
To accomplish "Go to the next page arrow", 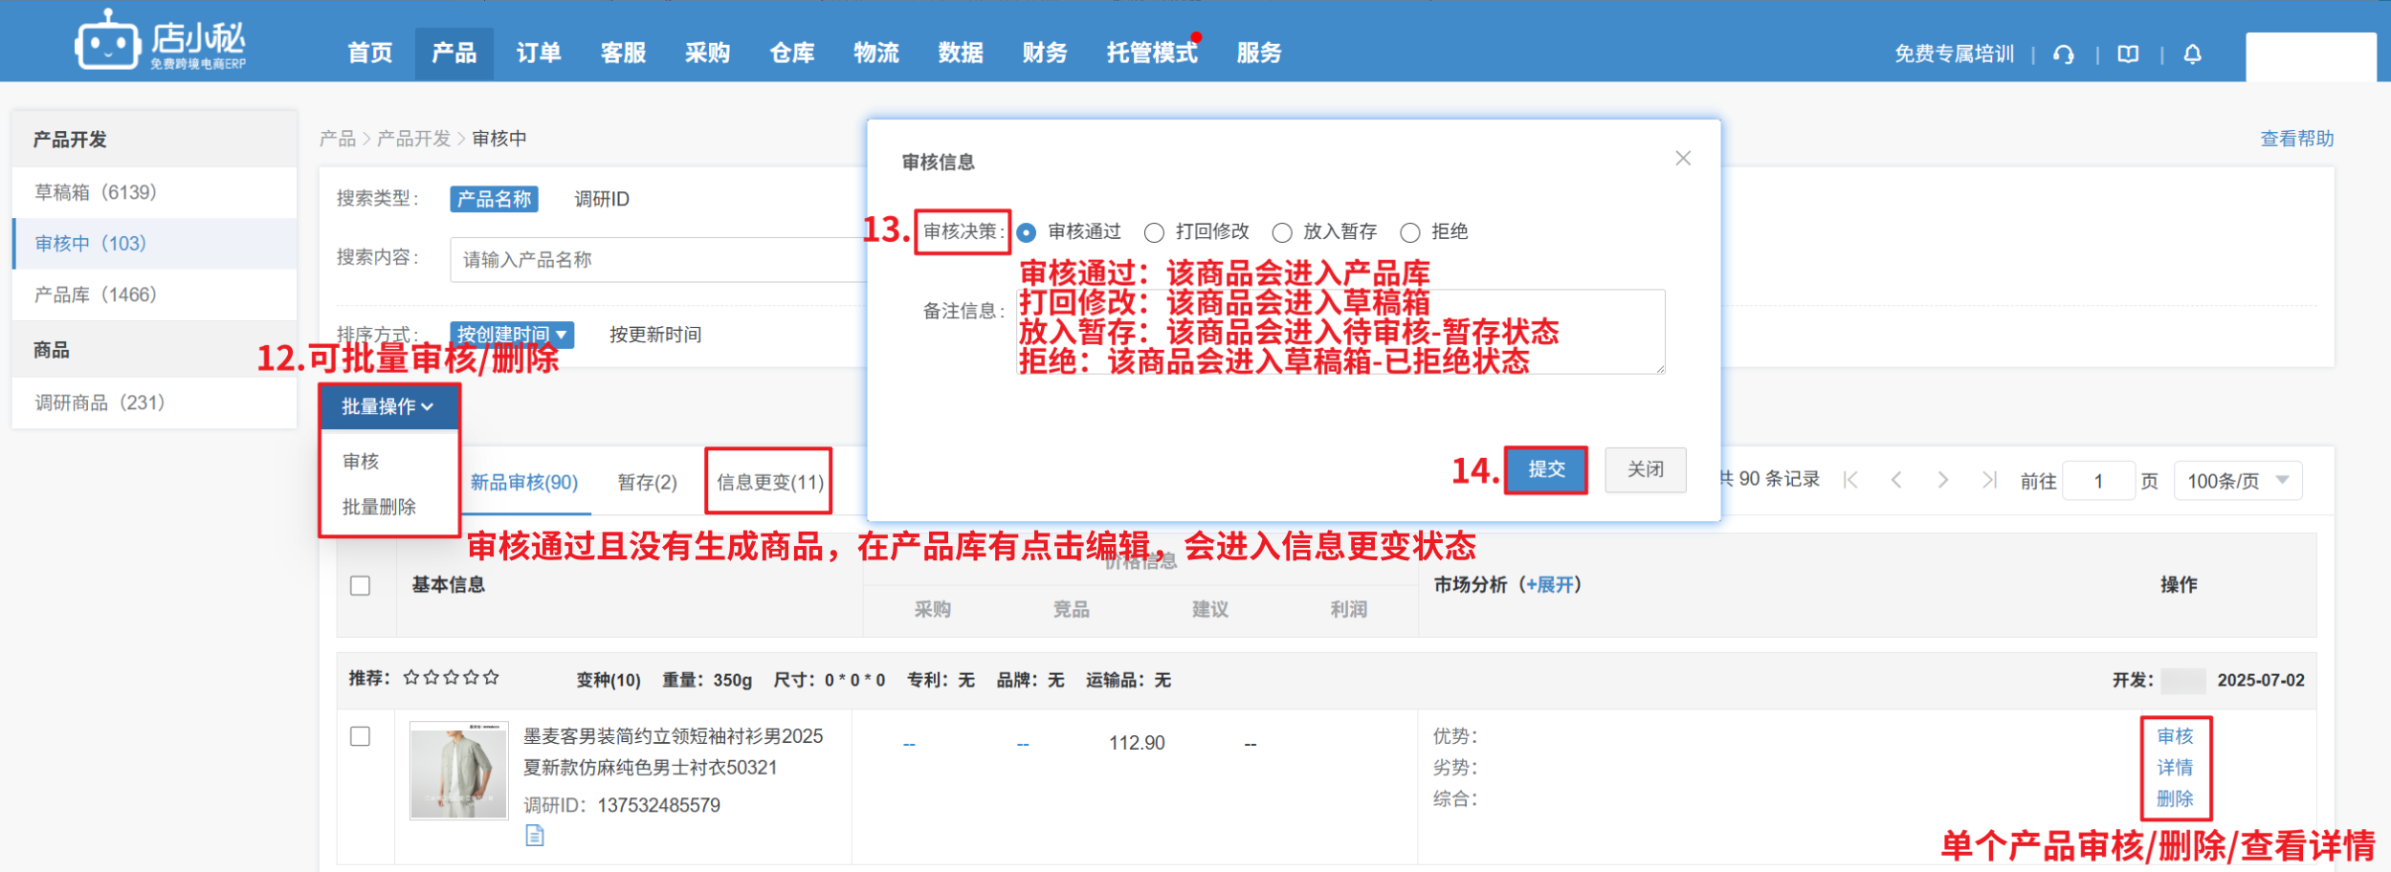I will click(1942, 480).
